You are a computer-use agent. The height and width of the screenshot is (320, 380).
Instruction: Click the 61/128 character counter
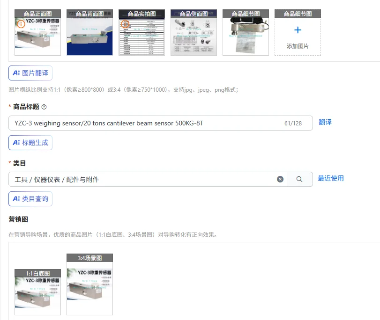[x=293, y=124]
